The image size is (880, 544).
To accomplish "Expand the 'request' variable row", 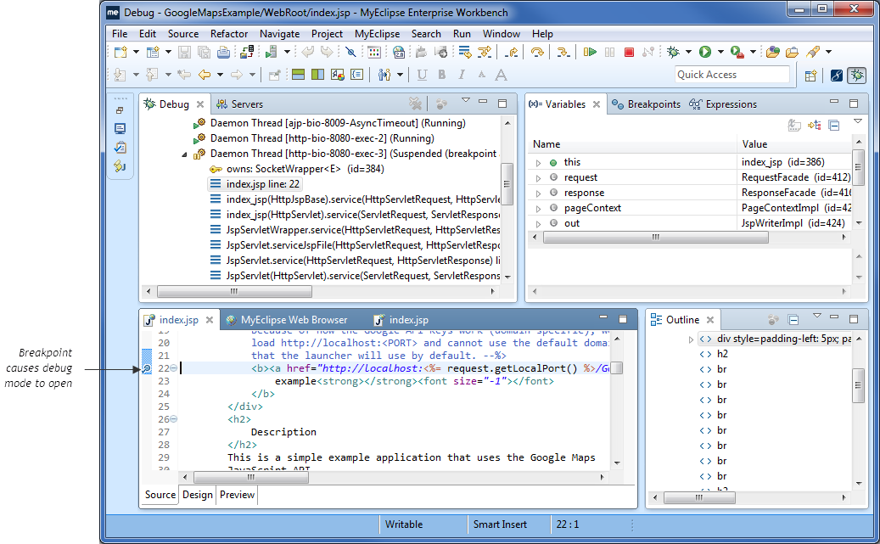I will pyautogui.click(x=538, y=178).
